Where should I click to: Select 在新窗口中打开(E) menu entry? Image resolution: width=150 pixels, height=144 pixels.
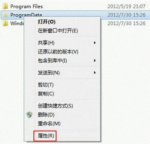[58, 31]
